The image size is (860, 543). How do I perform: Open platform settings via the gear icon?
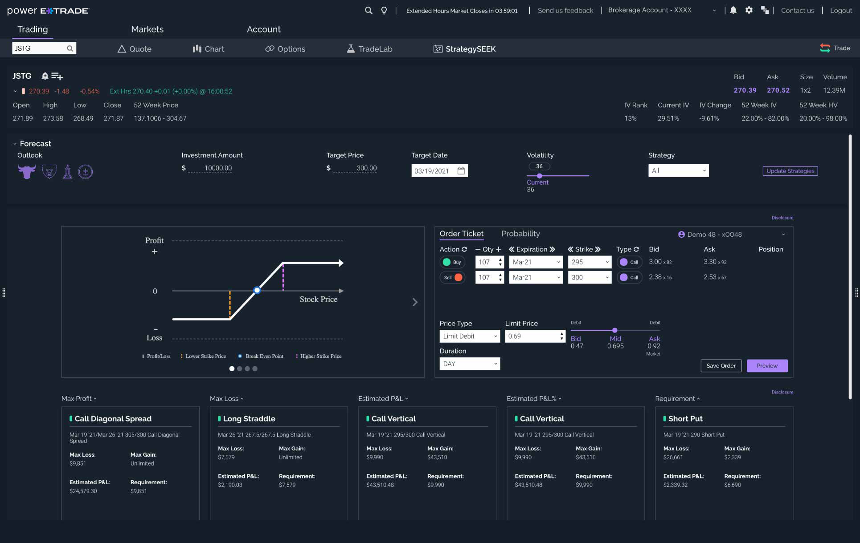749,10
